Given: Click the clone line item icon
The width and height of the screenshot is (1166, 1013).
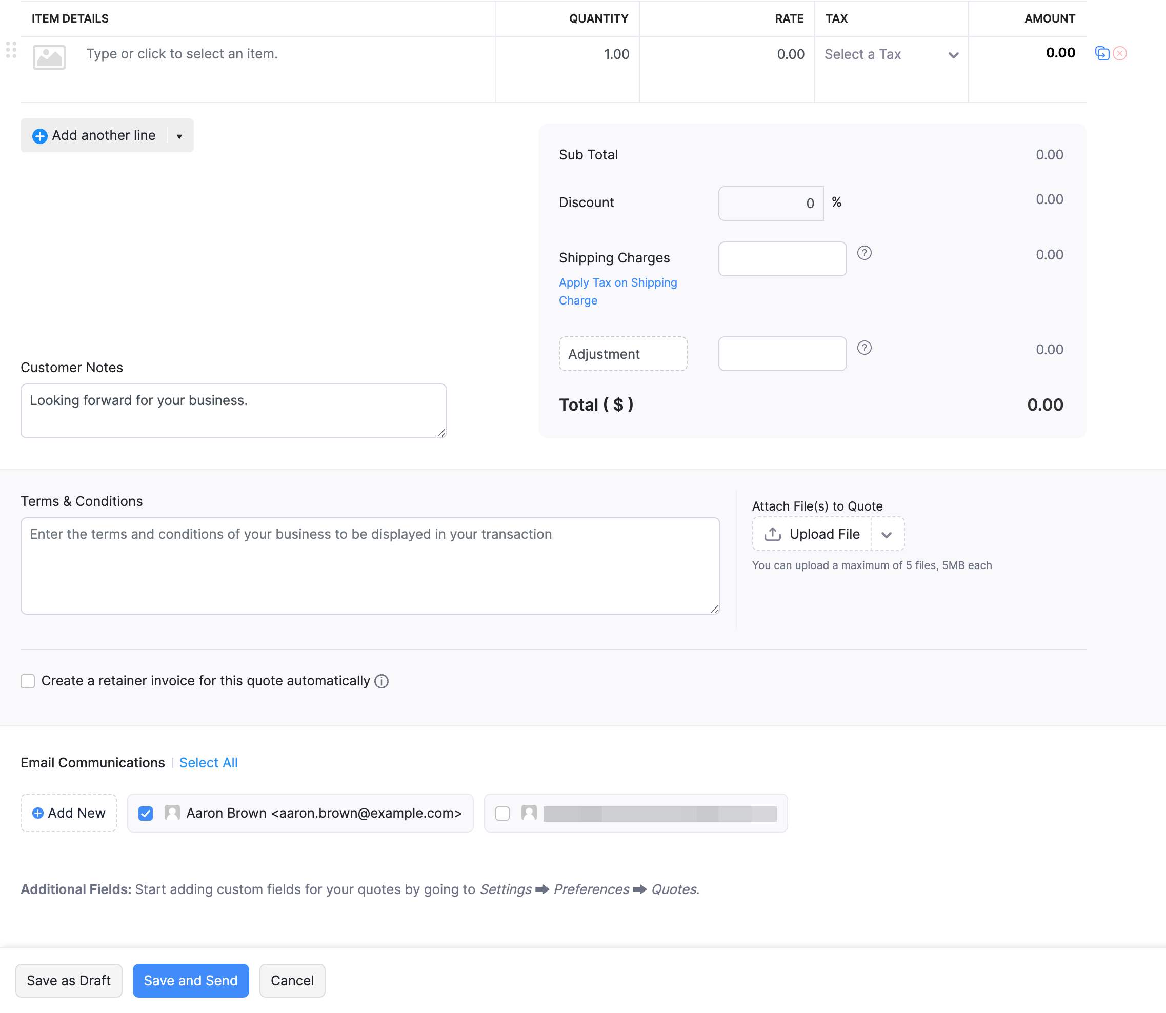Looking at the screenshot, I should pos(1101,54).
